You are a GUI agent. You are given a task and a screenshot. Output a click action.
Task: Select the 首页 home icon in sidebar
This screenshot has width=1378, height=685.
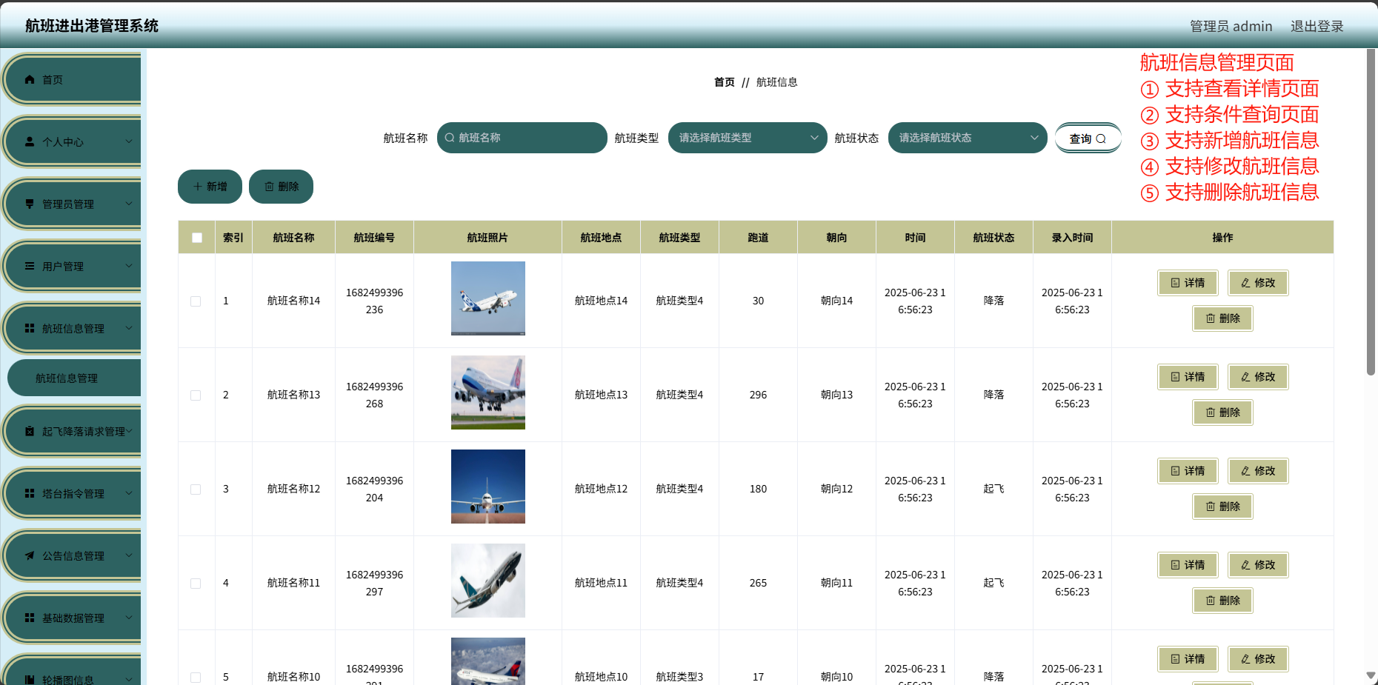(30, 79)
